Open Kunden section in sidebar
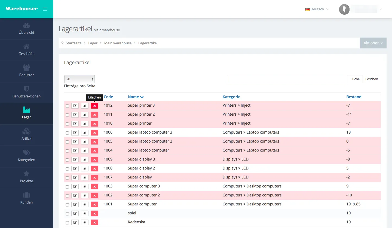 pyautogui.click(x=26, y=199)
